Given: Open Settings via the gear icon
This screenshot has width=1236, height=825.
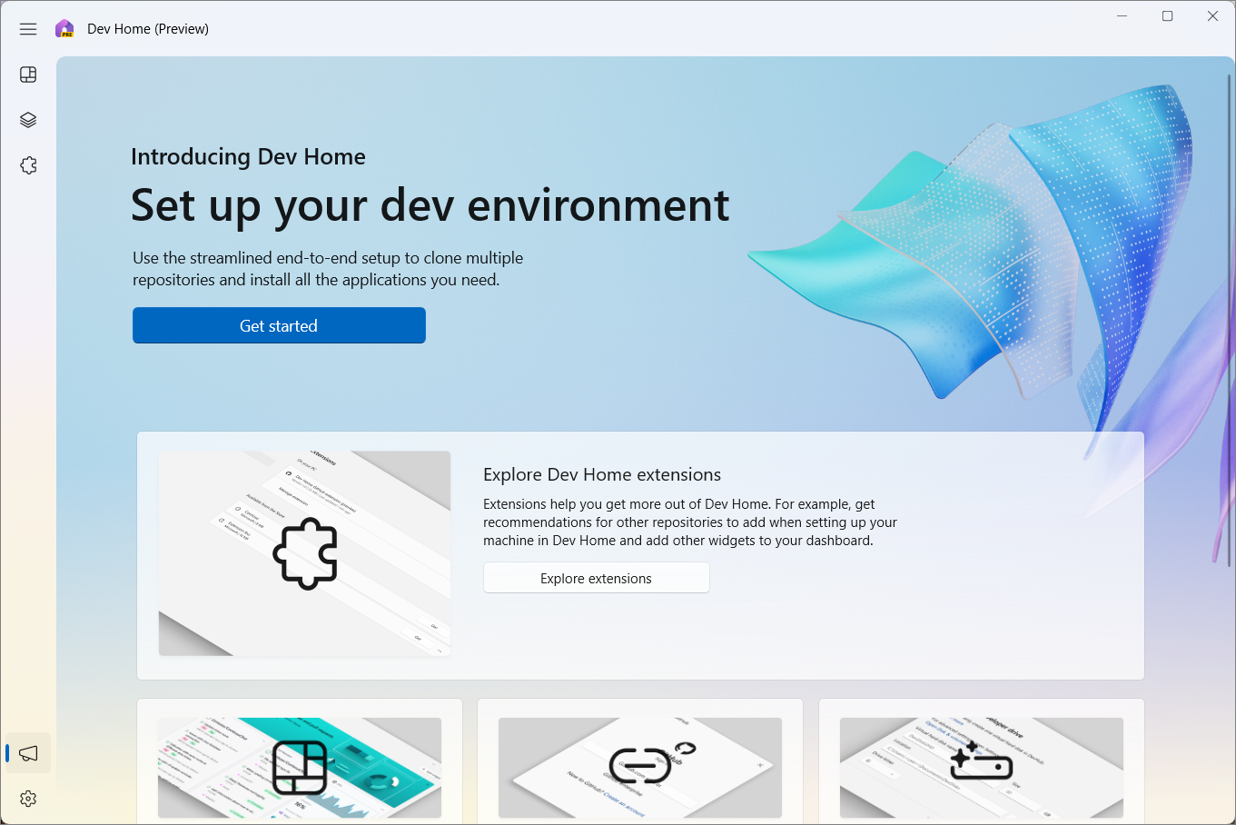Looking at the screenshot, I should click(27, 799).
